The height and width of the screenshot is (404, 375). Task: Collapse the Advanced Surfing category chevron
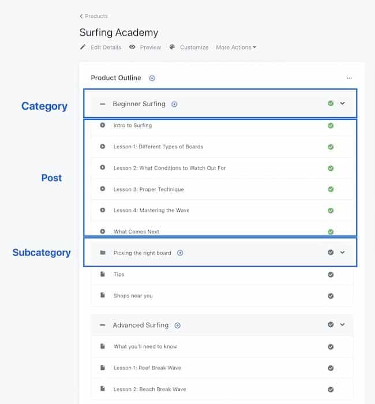point(342,324)
